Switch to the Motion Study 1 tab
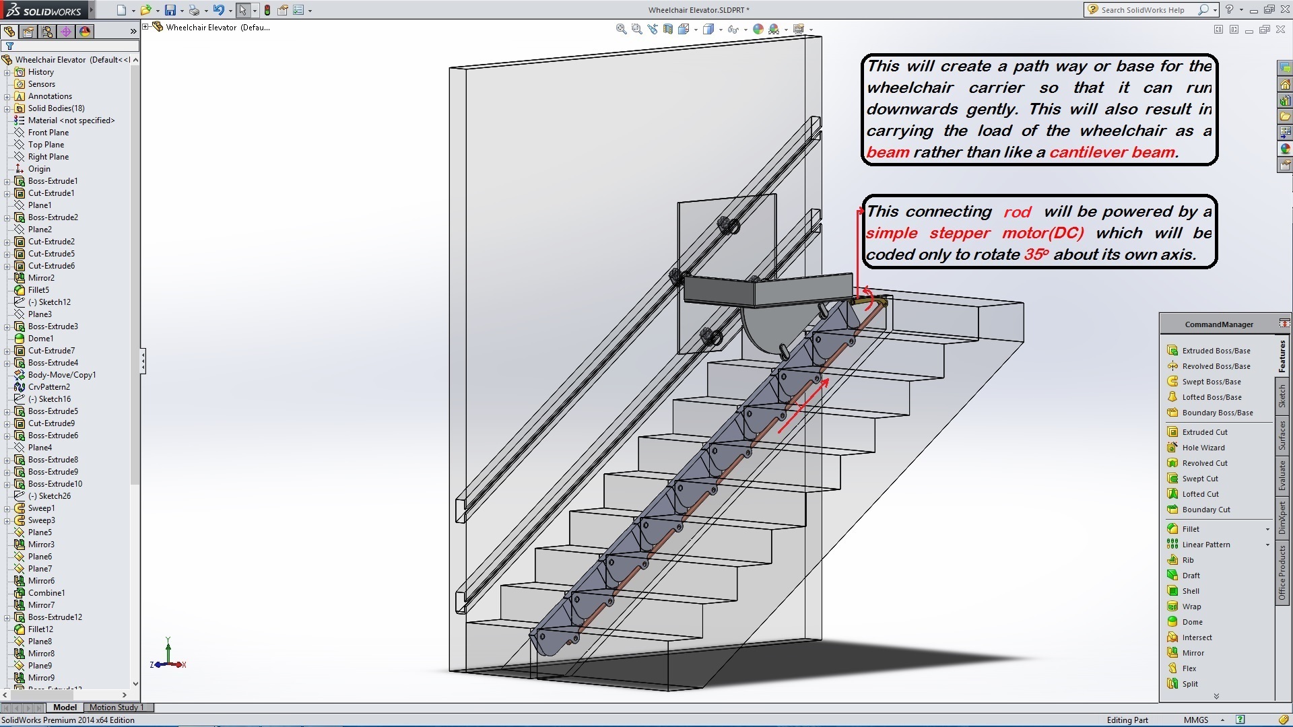Image resolution: width=1293 pixels, height=727 pixels. click(x=117, y=707)
